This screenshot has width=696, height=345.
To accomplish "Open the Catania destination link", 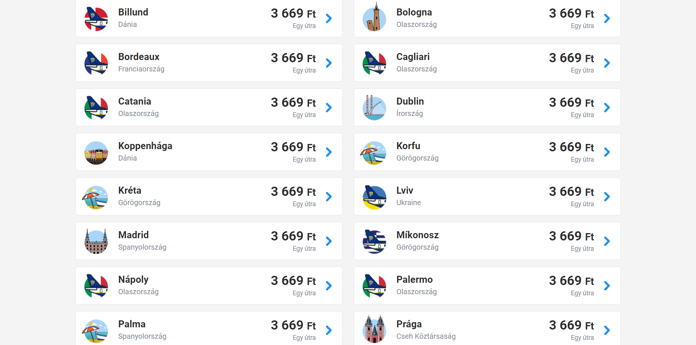I will pyautogui.click(x=134, y=101).
